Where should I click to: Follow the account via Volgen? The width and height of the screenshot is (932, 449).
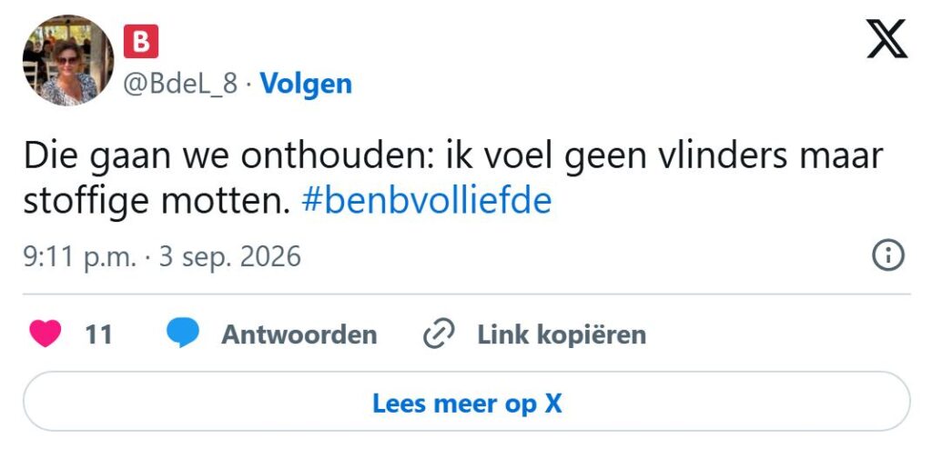coord(306,84)
